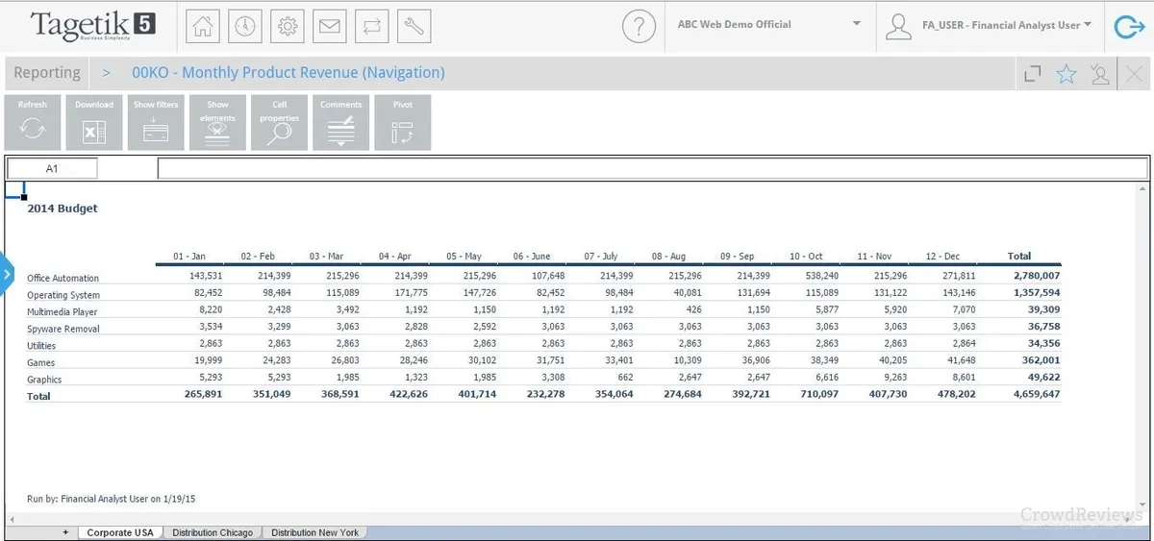Toggle the Show elements button

pos(217,122)
